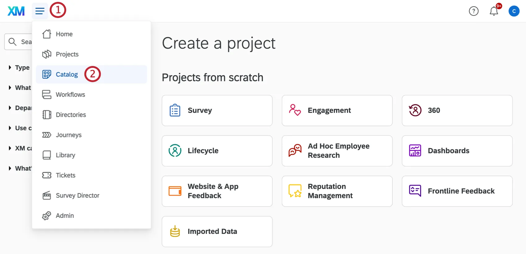Open the hamburger navigation menu
The height and width of the screenshot is (254, 526).
[40, 11]
